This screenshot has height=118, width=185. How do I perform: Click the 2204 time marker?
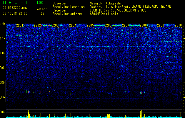[73, 25]
